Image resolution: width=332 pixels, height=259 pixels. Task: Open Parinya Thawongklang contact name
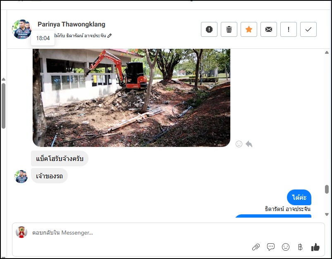point(72,24)
